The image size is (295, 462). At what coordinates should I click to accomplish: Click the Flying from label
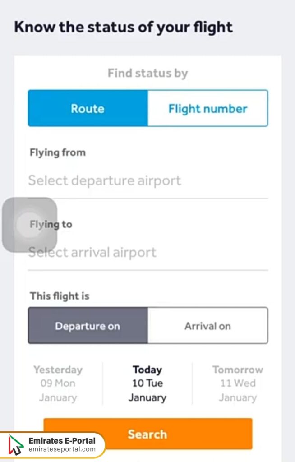[57, 152]
